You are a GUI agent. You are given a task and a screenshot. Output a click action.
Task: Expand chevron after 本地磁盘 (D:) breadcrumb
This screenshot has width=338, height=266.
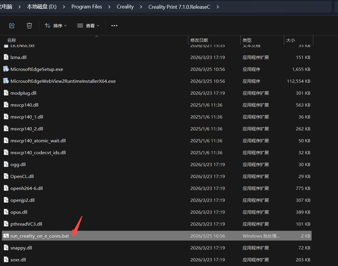click(64, 7)
